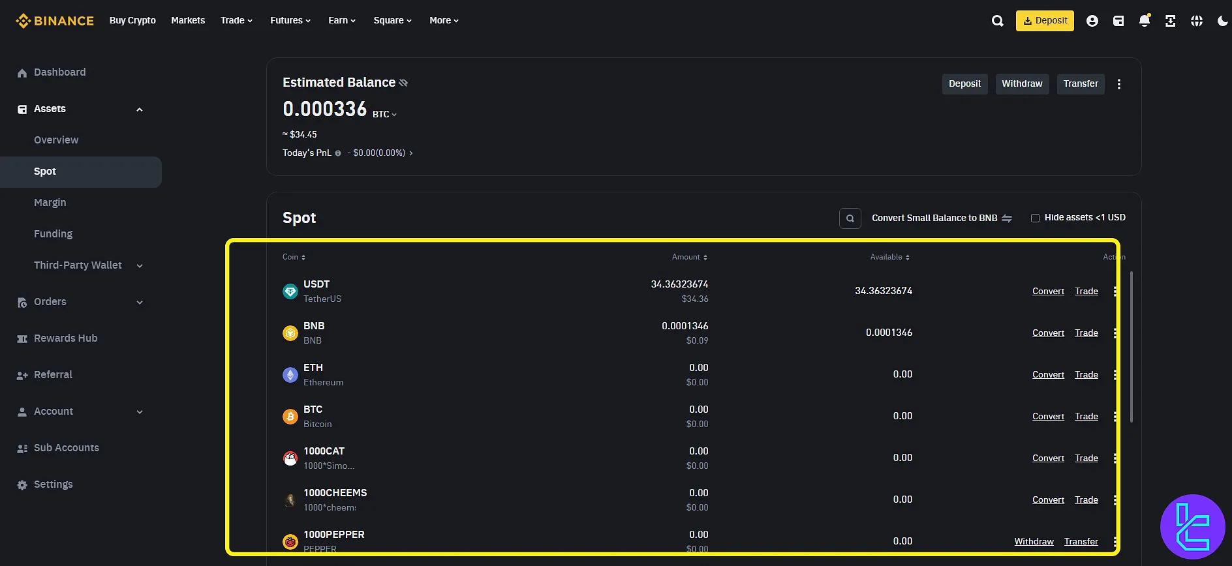Open Today's PnL details arrow
Screen dimensions: 1232x566
pyautogui.click(x=410, y=153)
